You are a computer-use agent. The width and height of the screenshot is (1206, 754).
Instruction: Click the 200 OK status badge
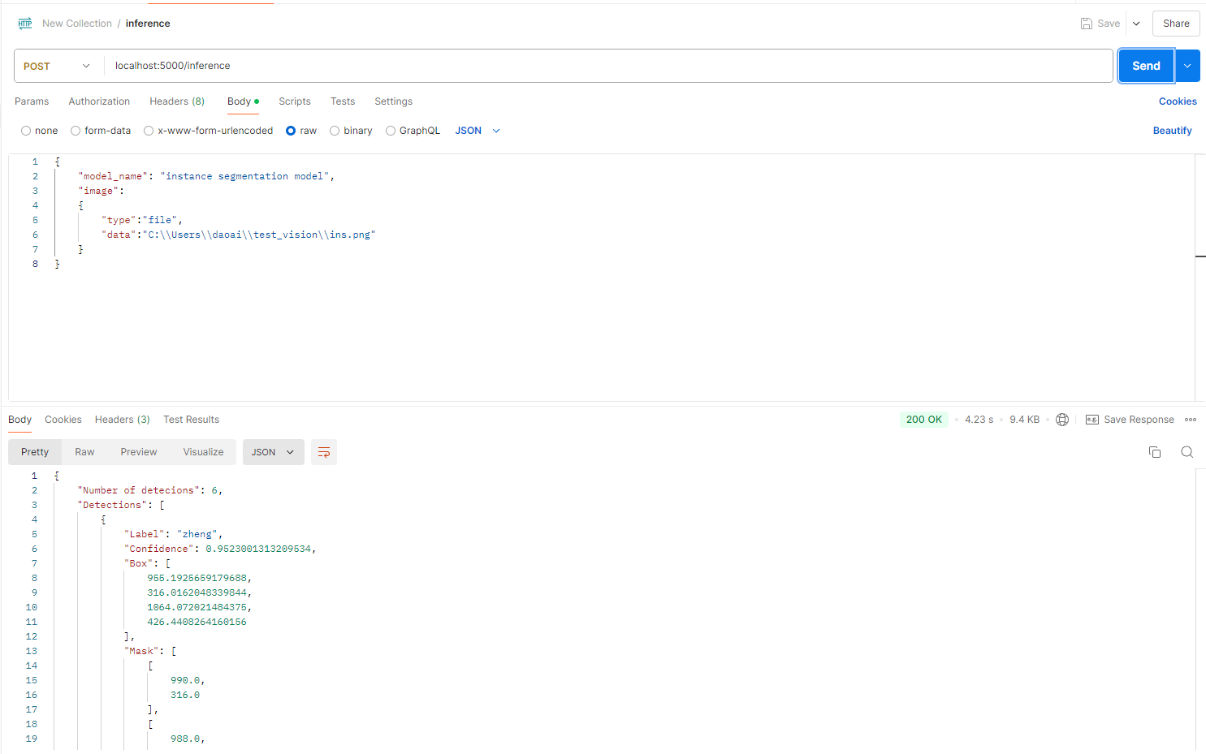924,420
